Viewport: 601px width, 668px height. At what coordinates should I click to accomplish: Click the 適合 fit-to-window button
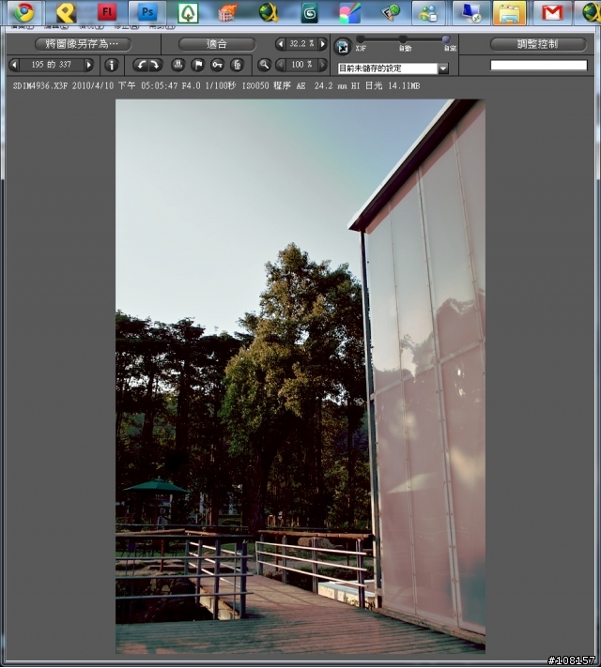(217, 44)
